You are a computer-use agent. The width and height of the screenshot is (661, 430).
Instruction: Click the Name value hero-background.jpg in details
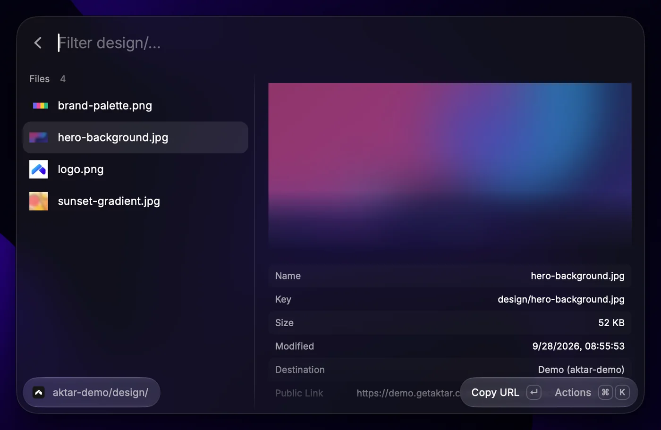point(577,276)
